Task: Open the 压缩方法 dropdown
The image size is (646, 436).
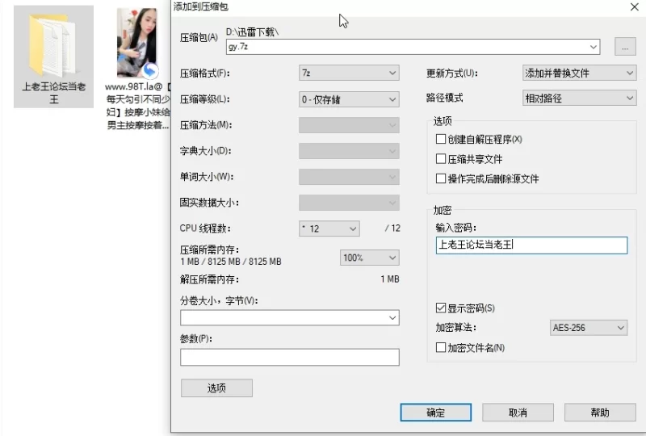Action: click(x=349, y=125)
